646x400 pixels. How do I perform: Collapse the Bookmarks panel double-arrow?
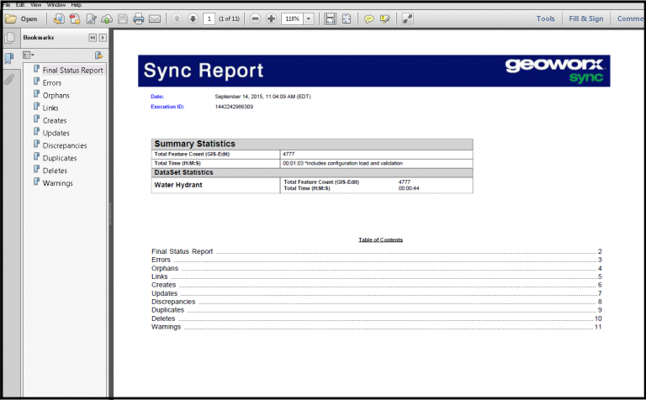pos(93,38)
